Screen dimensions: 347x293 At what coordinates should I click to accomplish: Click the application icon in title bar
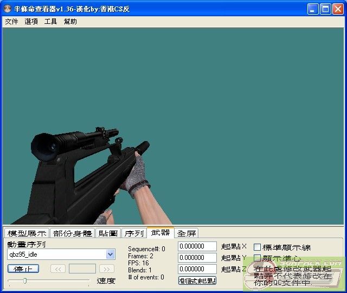[x=8, y=9]
